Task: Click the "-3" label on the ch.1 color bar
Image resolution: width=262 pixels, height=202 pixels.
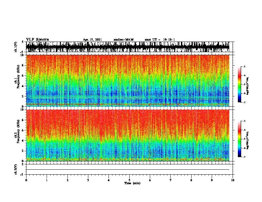Action: click(x=244, y=66)
